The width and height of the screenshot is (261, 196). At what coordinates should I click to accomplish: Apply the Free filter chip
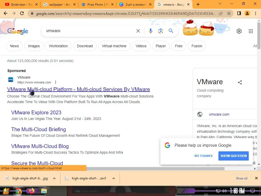tap(179, 46)
